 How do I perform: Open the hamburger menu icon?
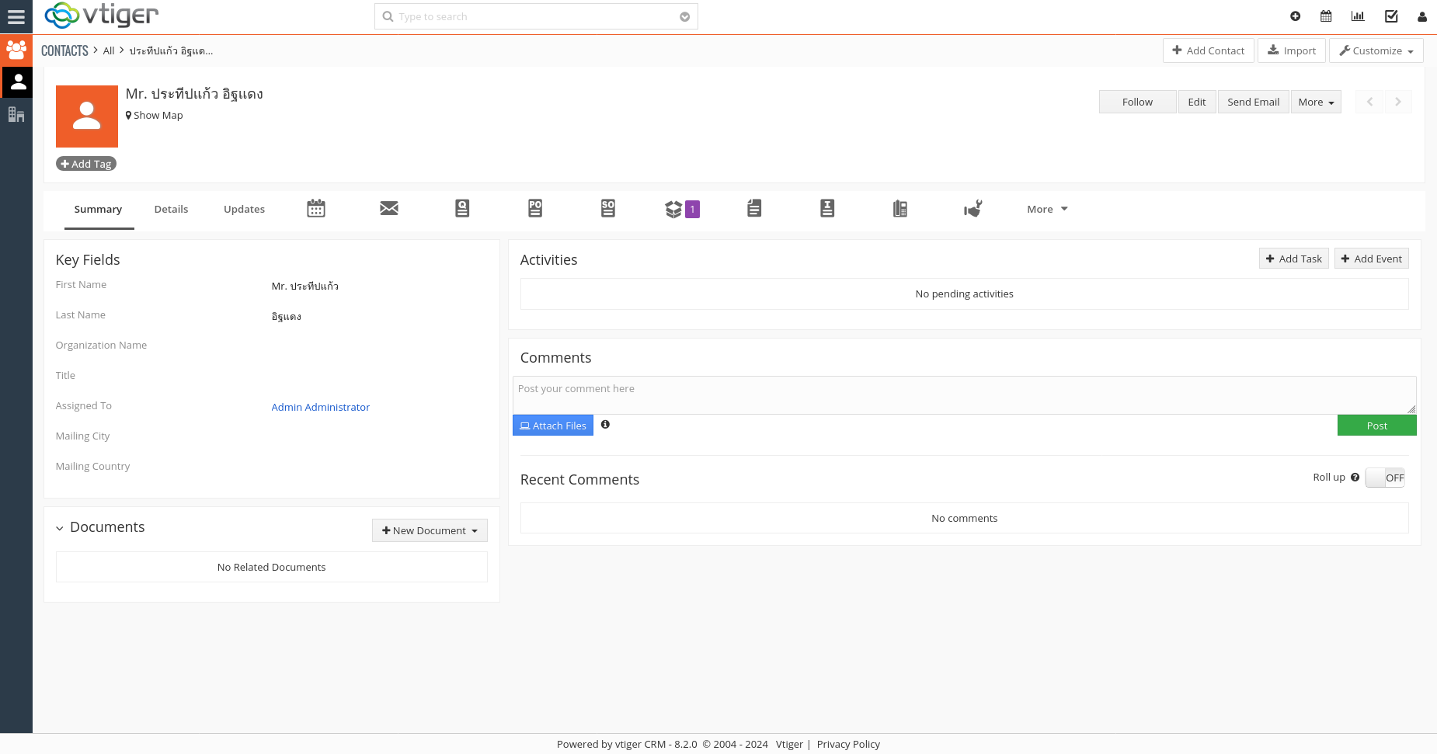16,16
